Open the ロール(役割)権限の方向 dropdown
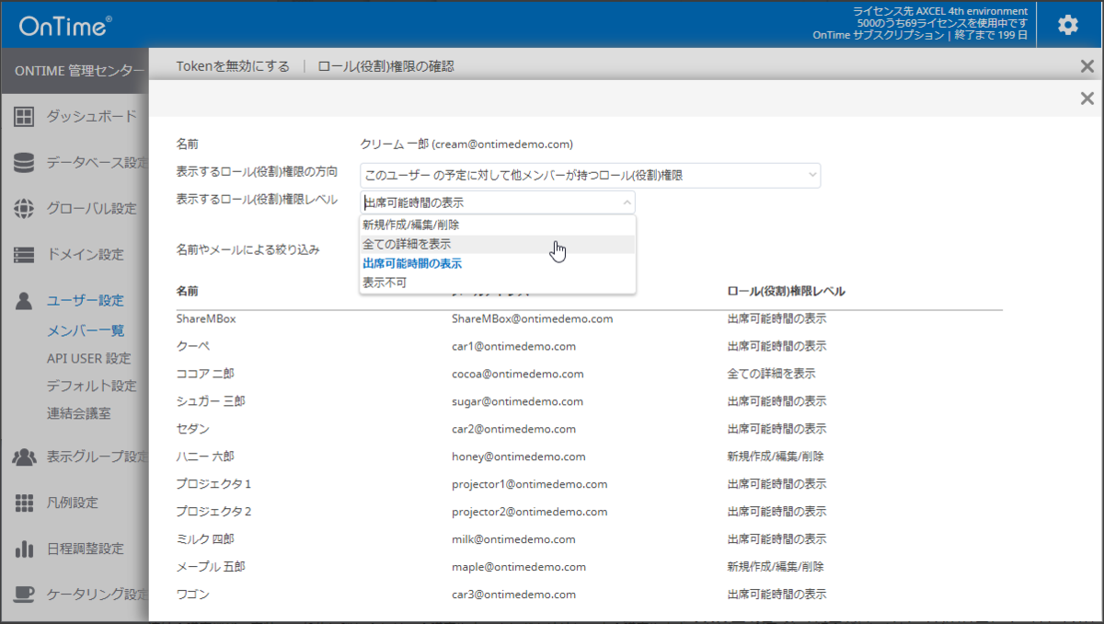The width and height of the screenshot is (1104, 624). coord(589,175)
